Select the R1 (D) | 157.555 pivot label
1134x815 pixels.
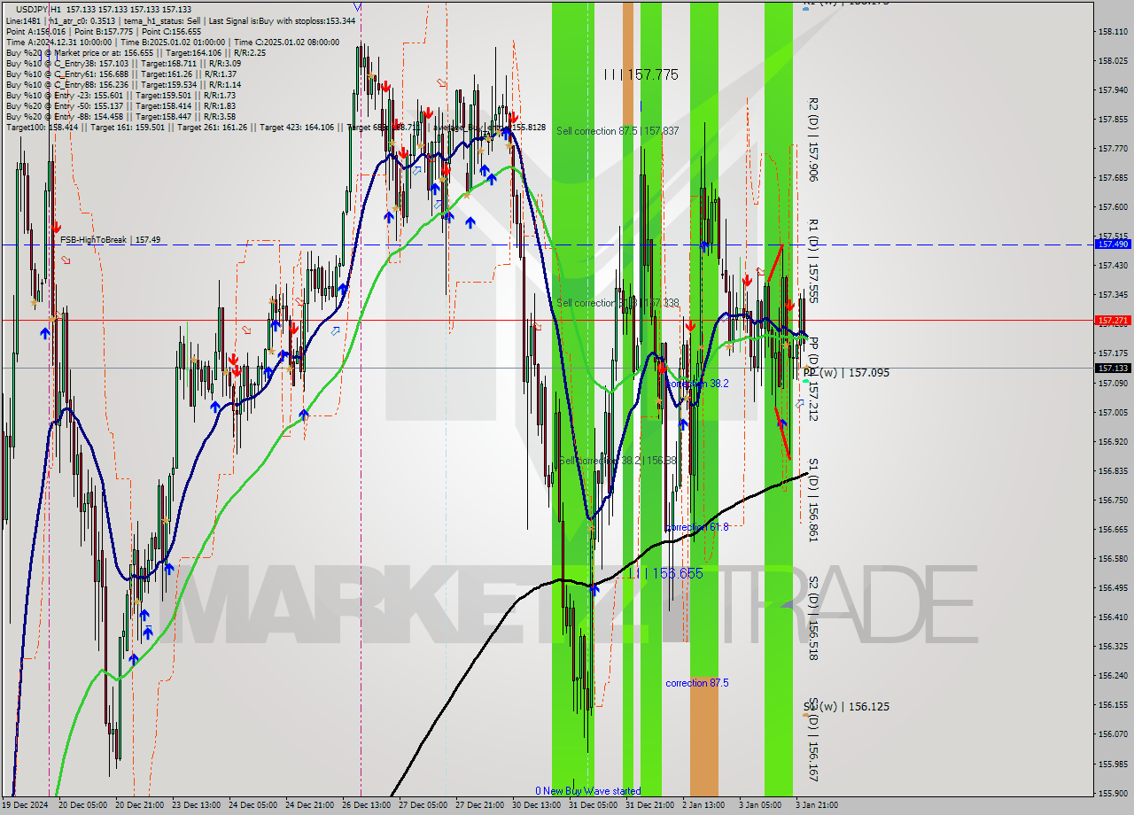click(812, 262)
